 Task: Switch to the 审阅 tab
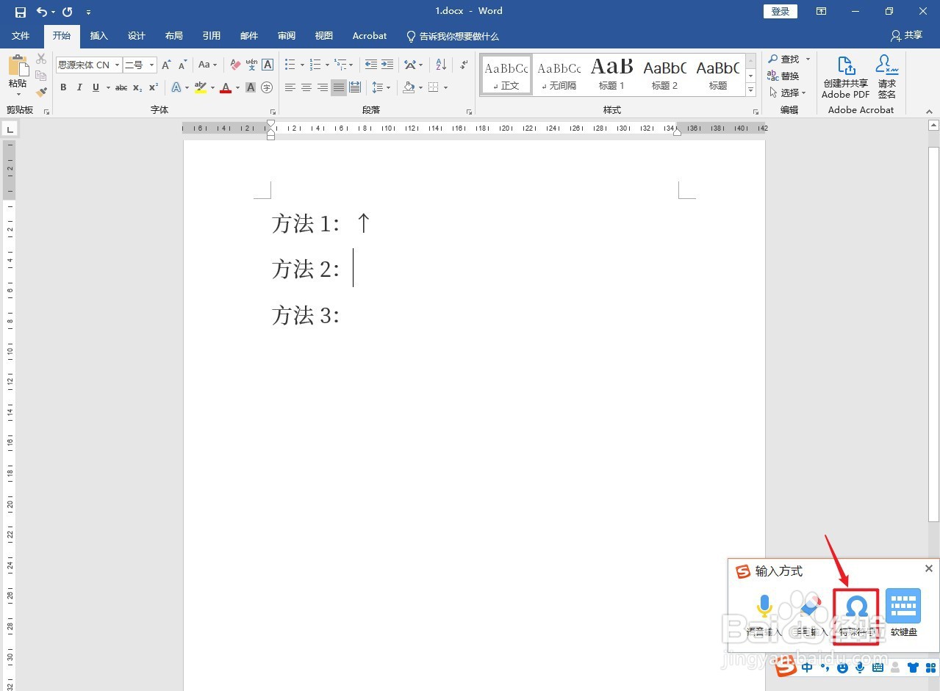286,35
